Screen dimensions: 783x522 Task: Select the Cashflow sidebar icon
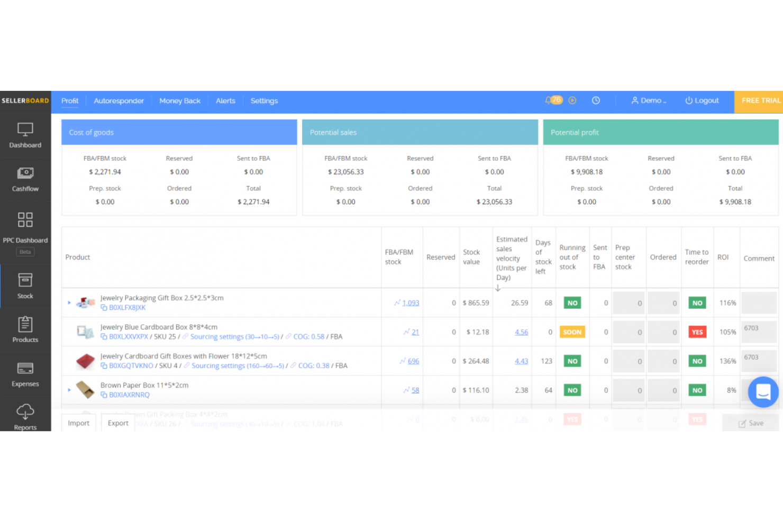pyautogui.click(x=25, y=179)
